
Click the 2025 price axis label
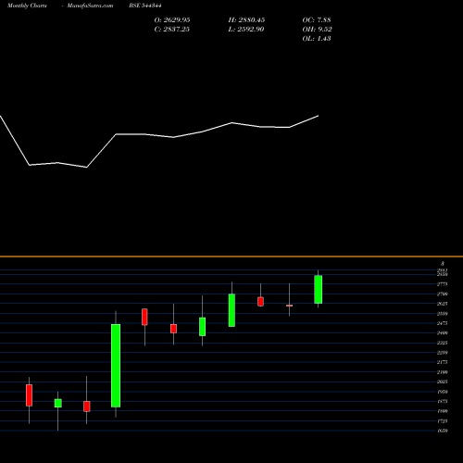[x=443, y=382]
